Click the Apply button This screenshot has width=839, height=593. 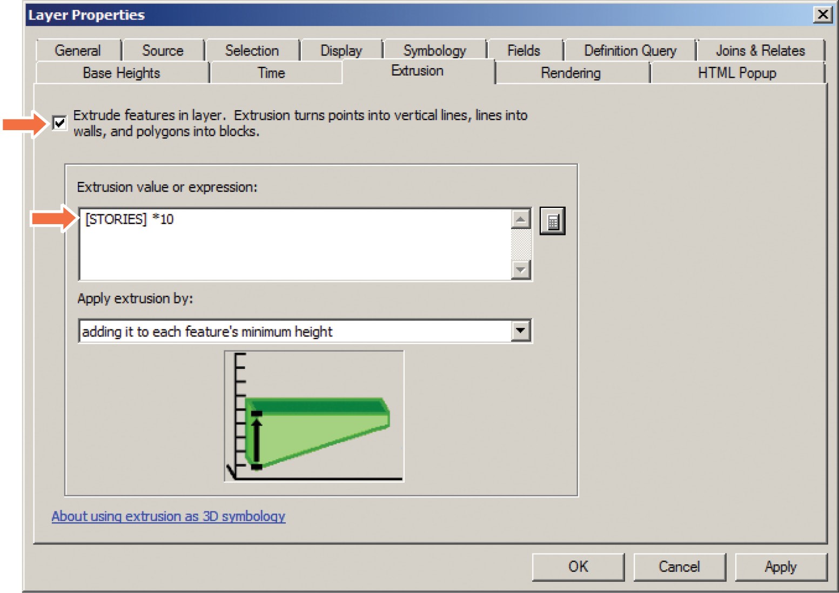(x=781, y=567)
